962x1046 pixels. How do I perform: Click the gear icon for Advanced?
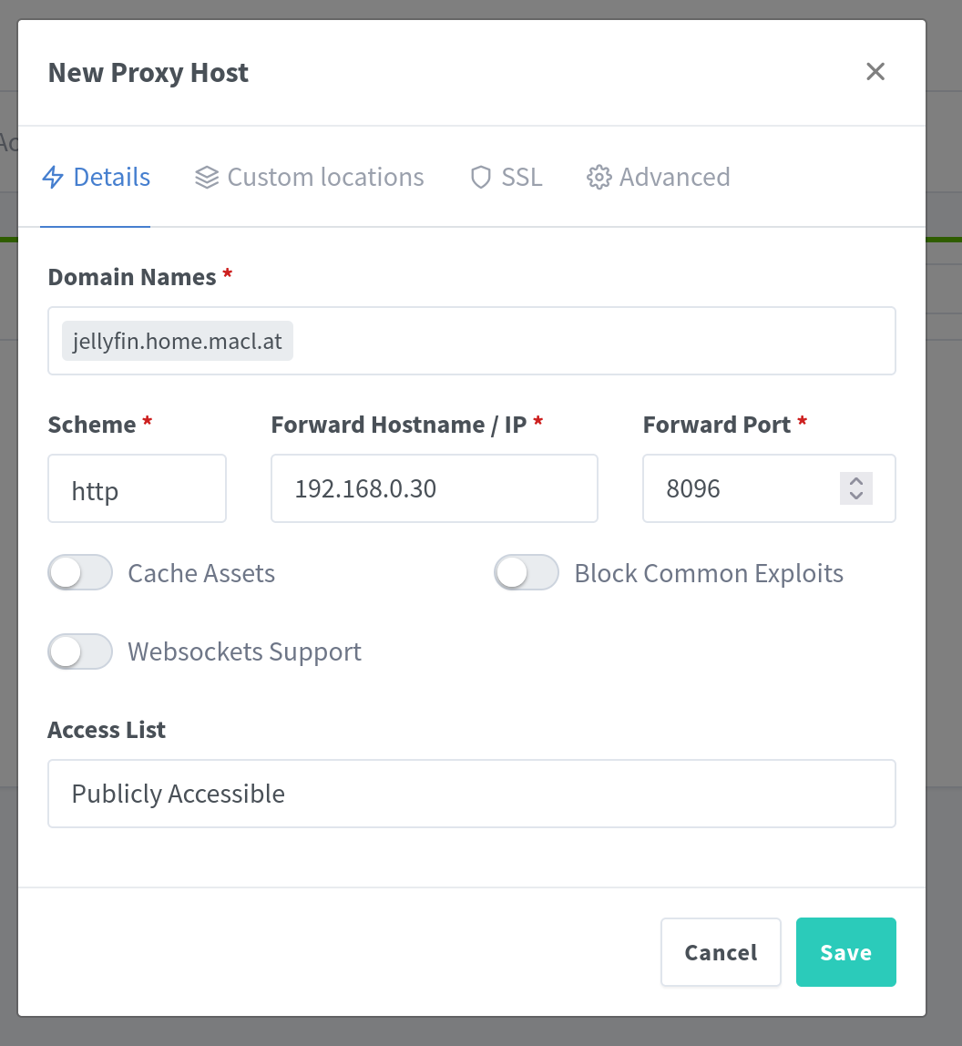click(x=599, y=177)
